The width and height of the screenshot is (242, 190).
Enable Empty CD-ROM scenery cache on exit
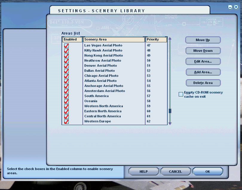pyautogui.click(x=181, y=94)
